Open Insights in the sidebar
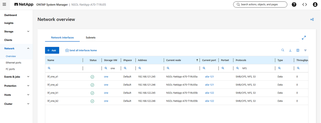The height and width of the screenshot is (123, 321). (9, 23)
